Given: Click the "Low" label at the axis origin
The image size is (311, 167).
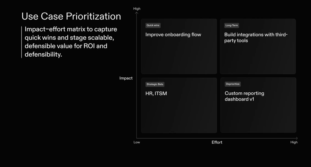Looking at the screenshot, I should pyautogui.click(x=137, y=142).
